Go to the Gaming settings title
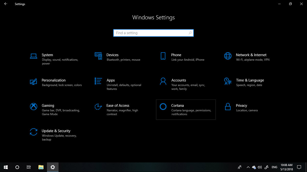The height and width of the screenshot is (172, 307). point(48,105)
